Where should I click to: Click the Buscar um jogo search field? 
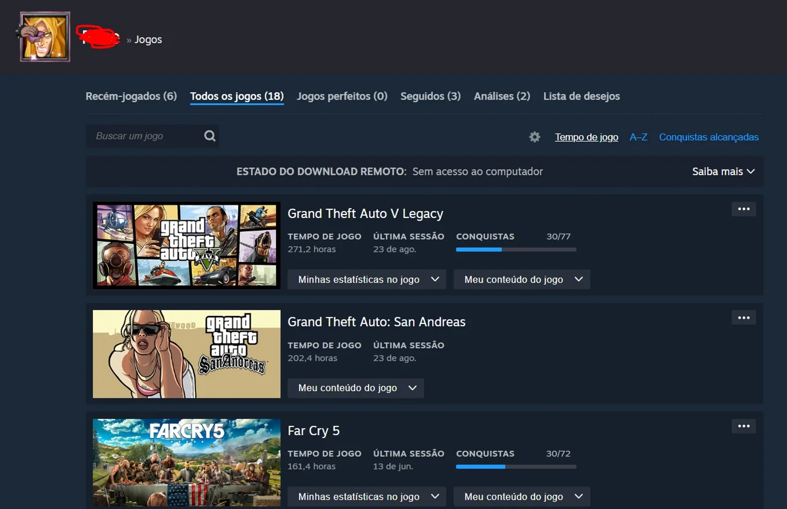coord(152,136)
